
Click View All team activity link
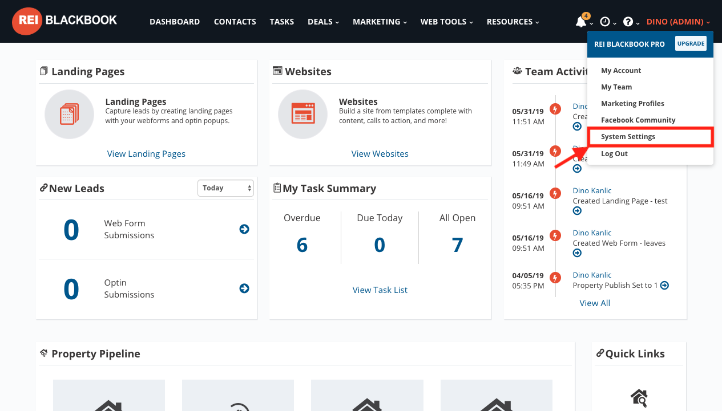pyautogui.click(x=595, y=303)
